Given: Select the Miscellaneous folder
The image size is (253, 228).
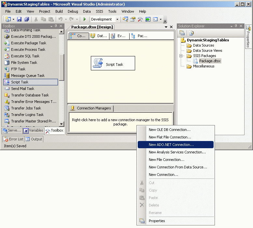Looking at the screenshot, I should 204,66.
